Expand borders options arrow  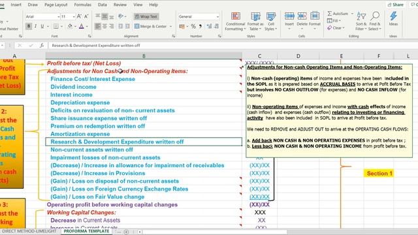coord(61,26)
